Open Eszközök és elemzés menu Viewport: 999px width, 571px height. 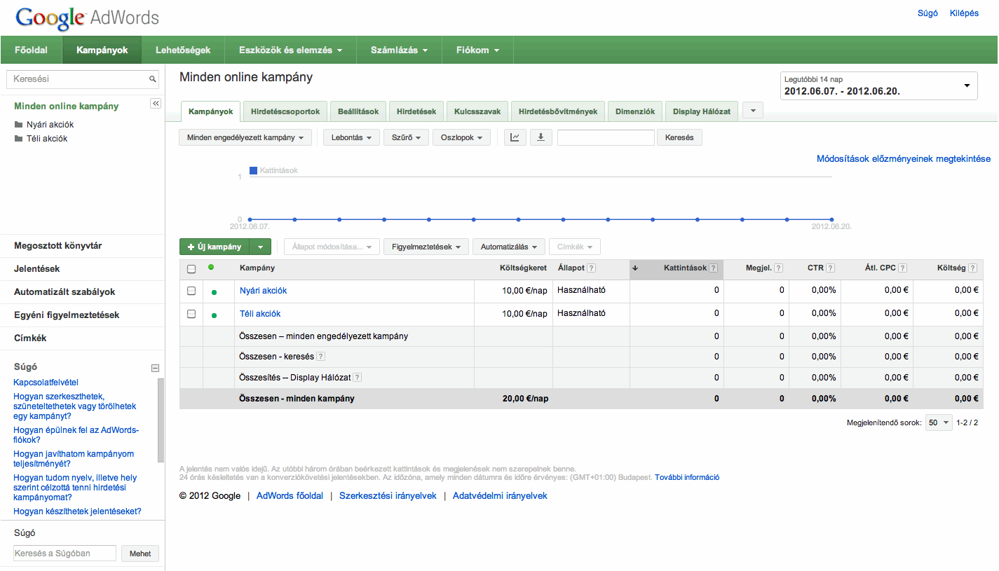290,50
